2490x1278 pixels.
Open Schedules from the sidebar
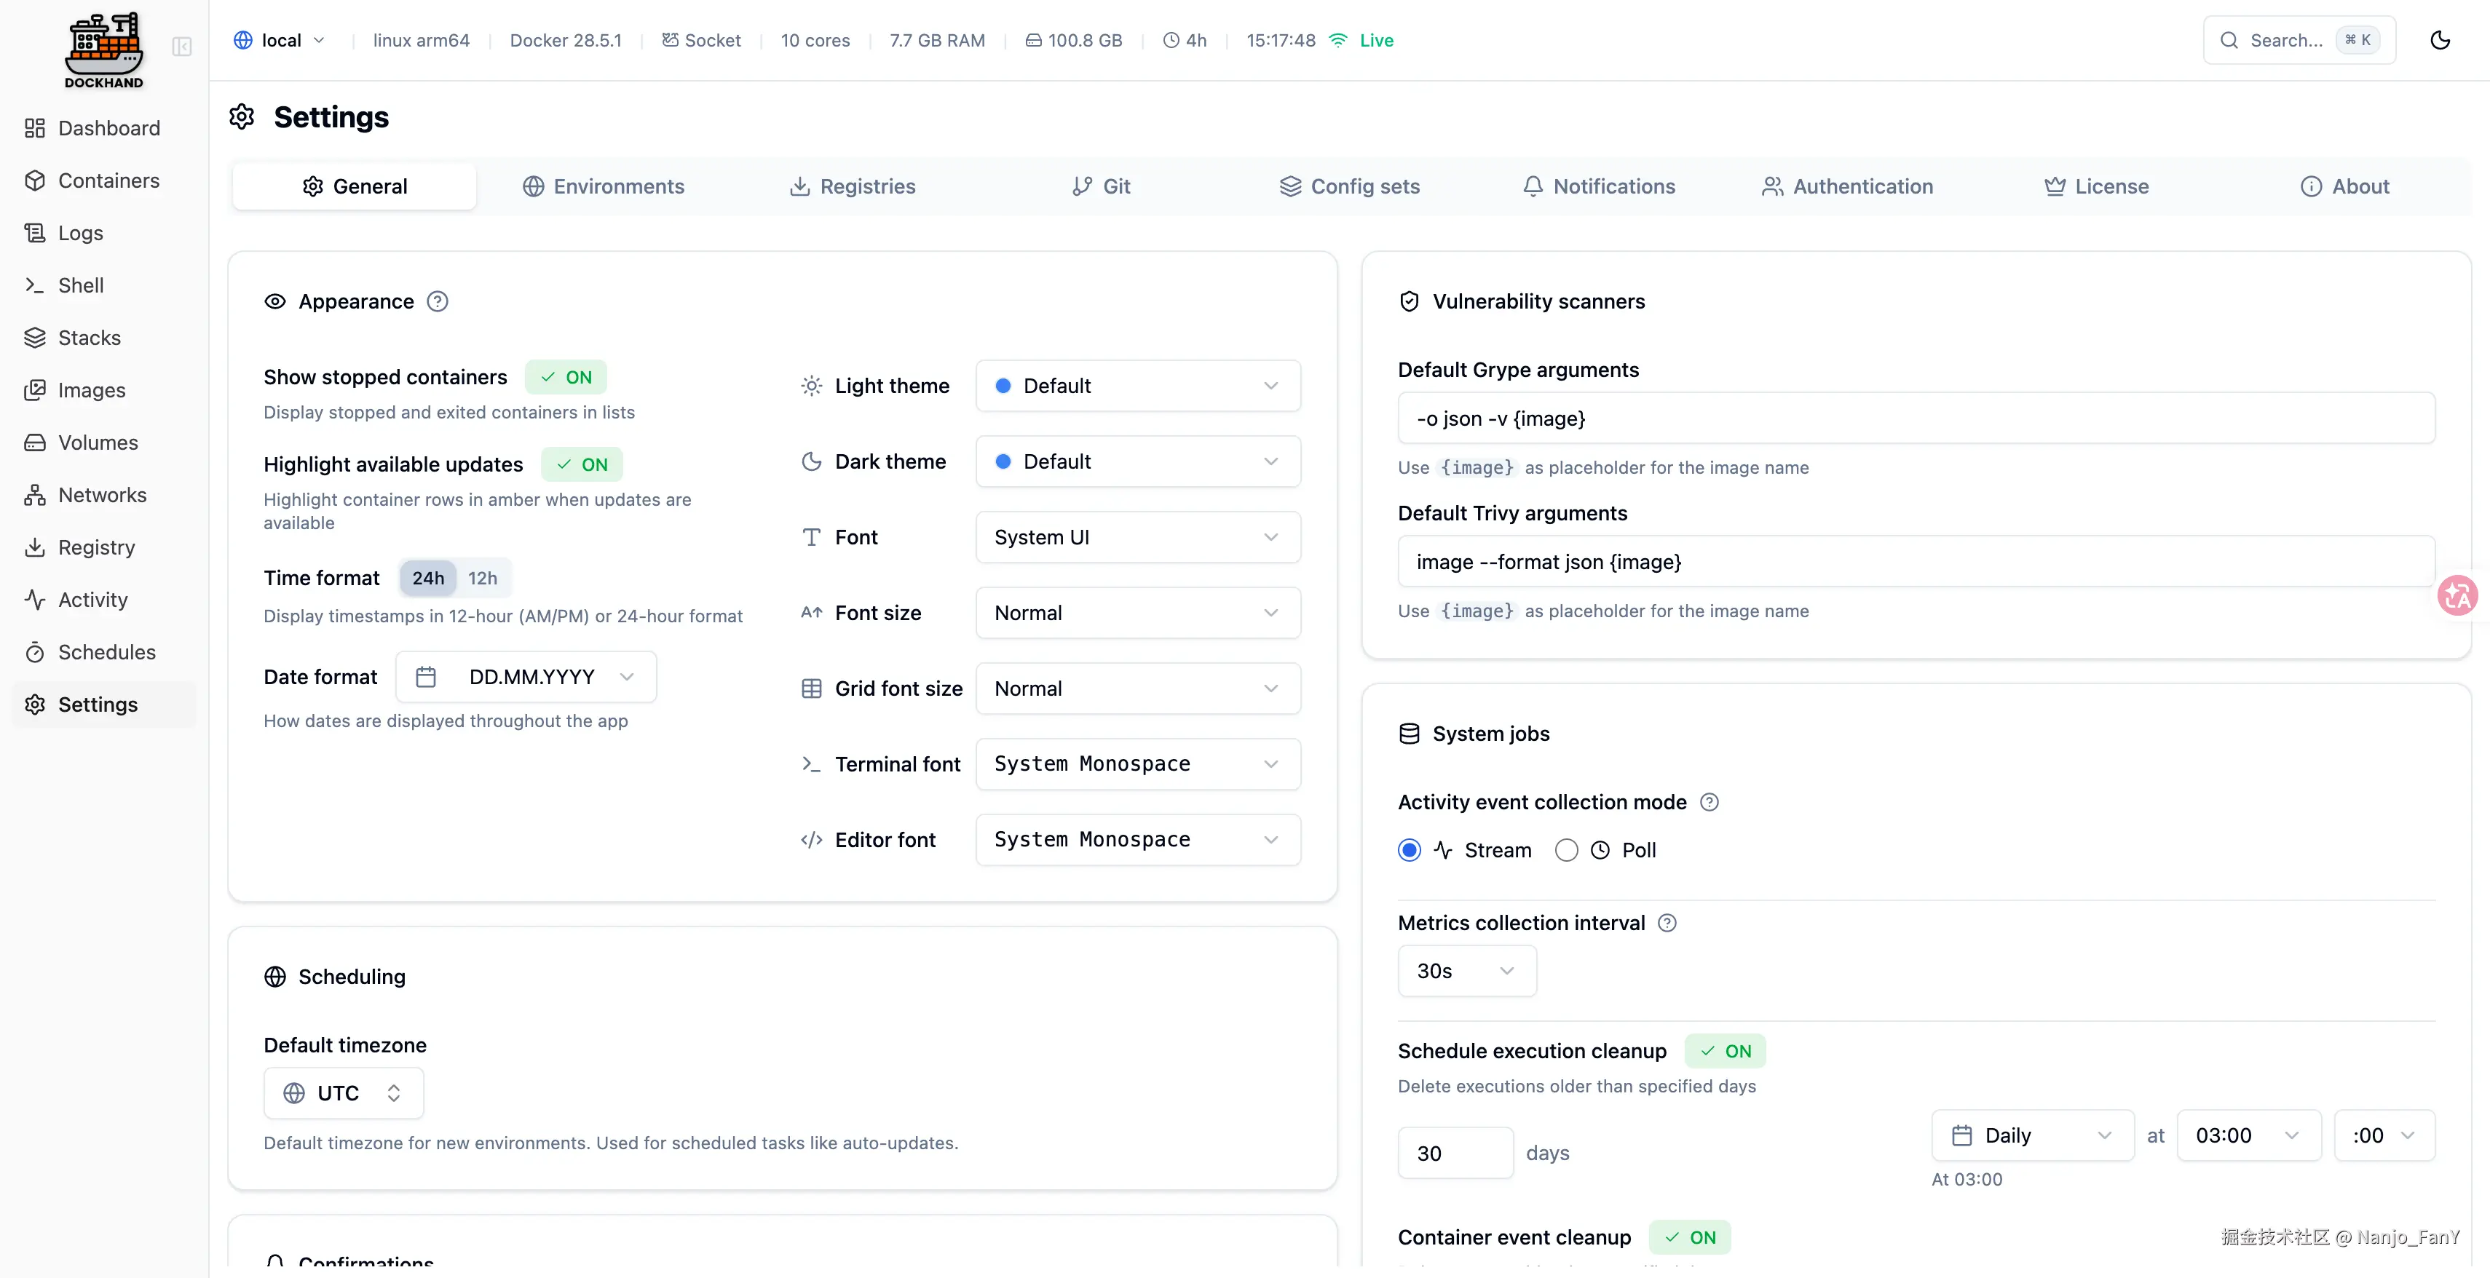106,652
